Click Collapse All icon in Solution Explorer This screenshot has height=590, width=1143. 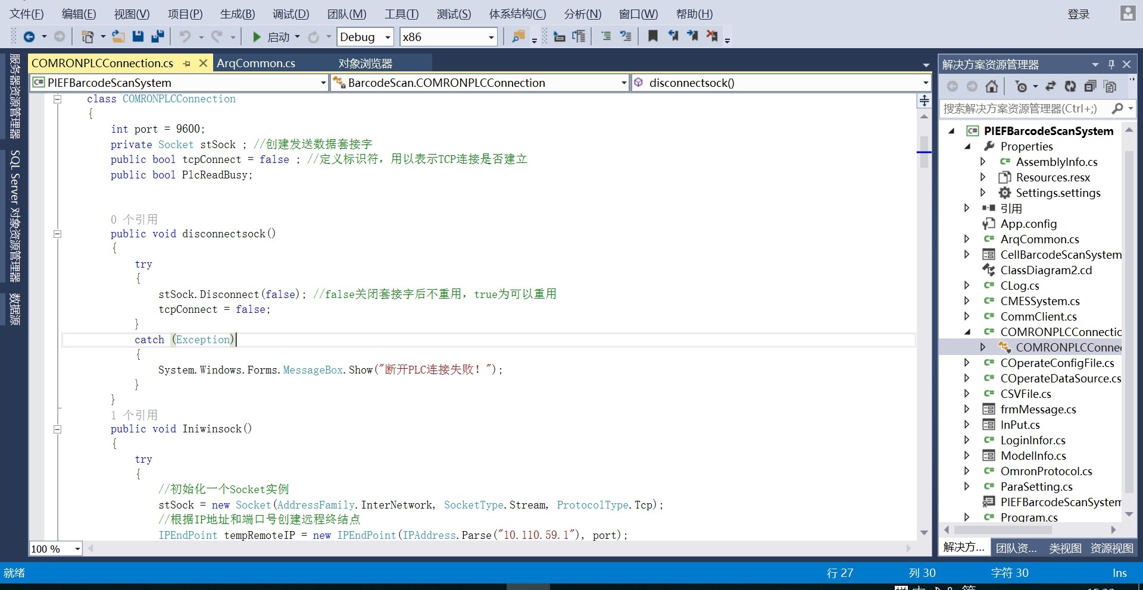pyautogui.click(x=1090, y=87)
